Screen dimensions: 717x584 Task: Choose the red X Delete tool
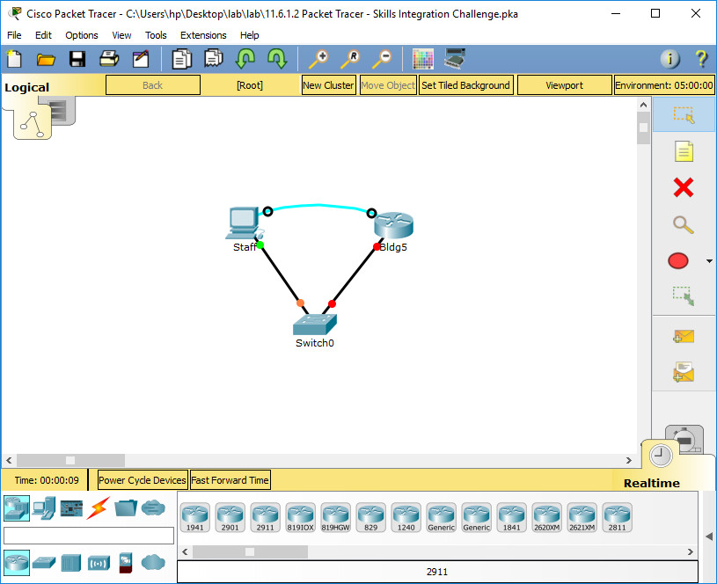[684, 187]
